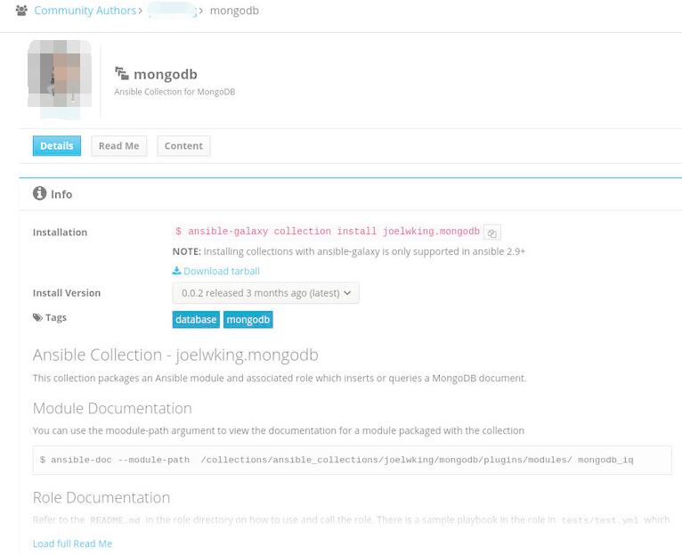This screenshot has width=682, height=555.
Task: Click the ansible-galaxy install command text
Action: (327, 231)
